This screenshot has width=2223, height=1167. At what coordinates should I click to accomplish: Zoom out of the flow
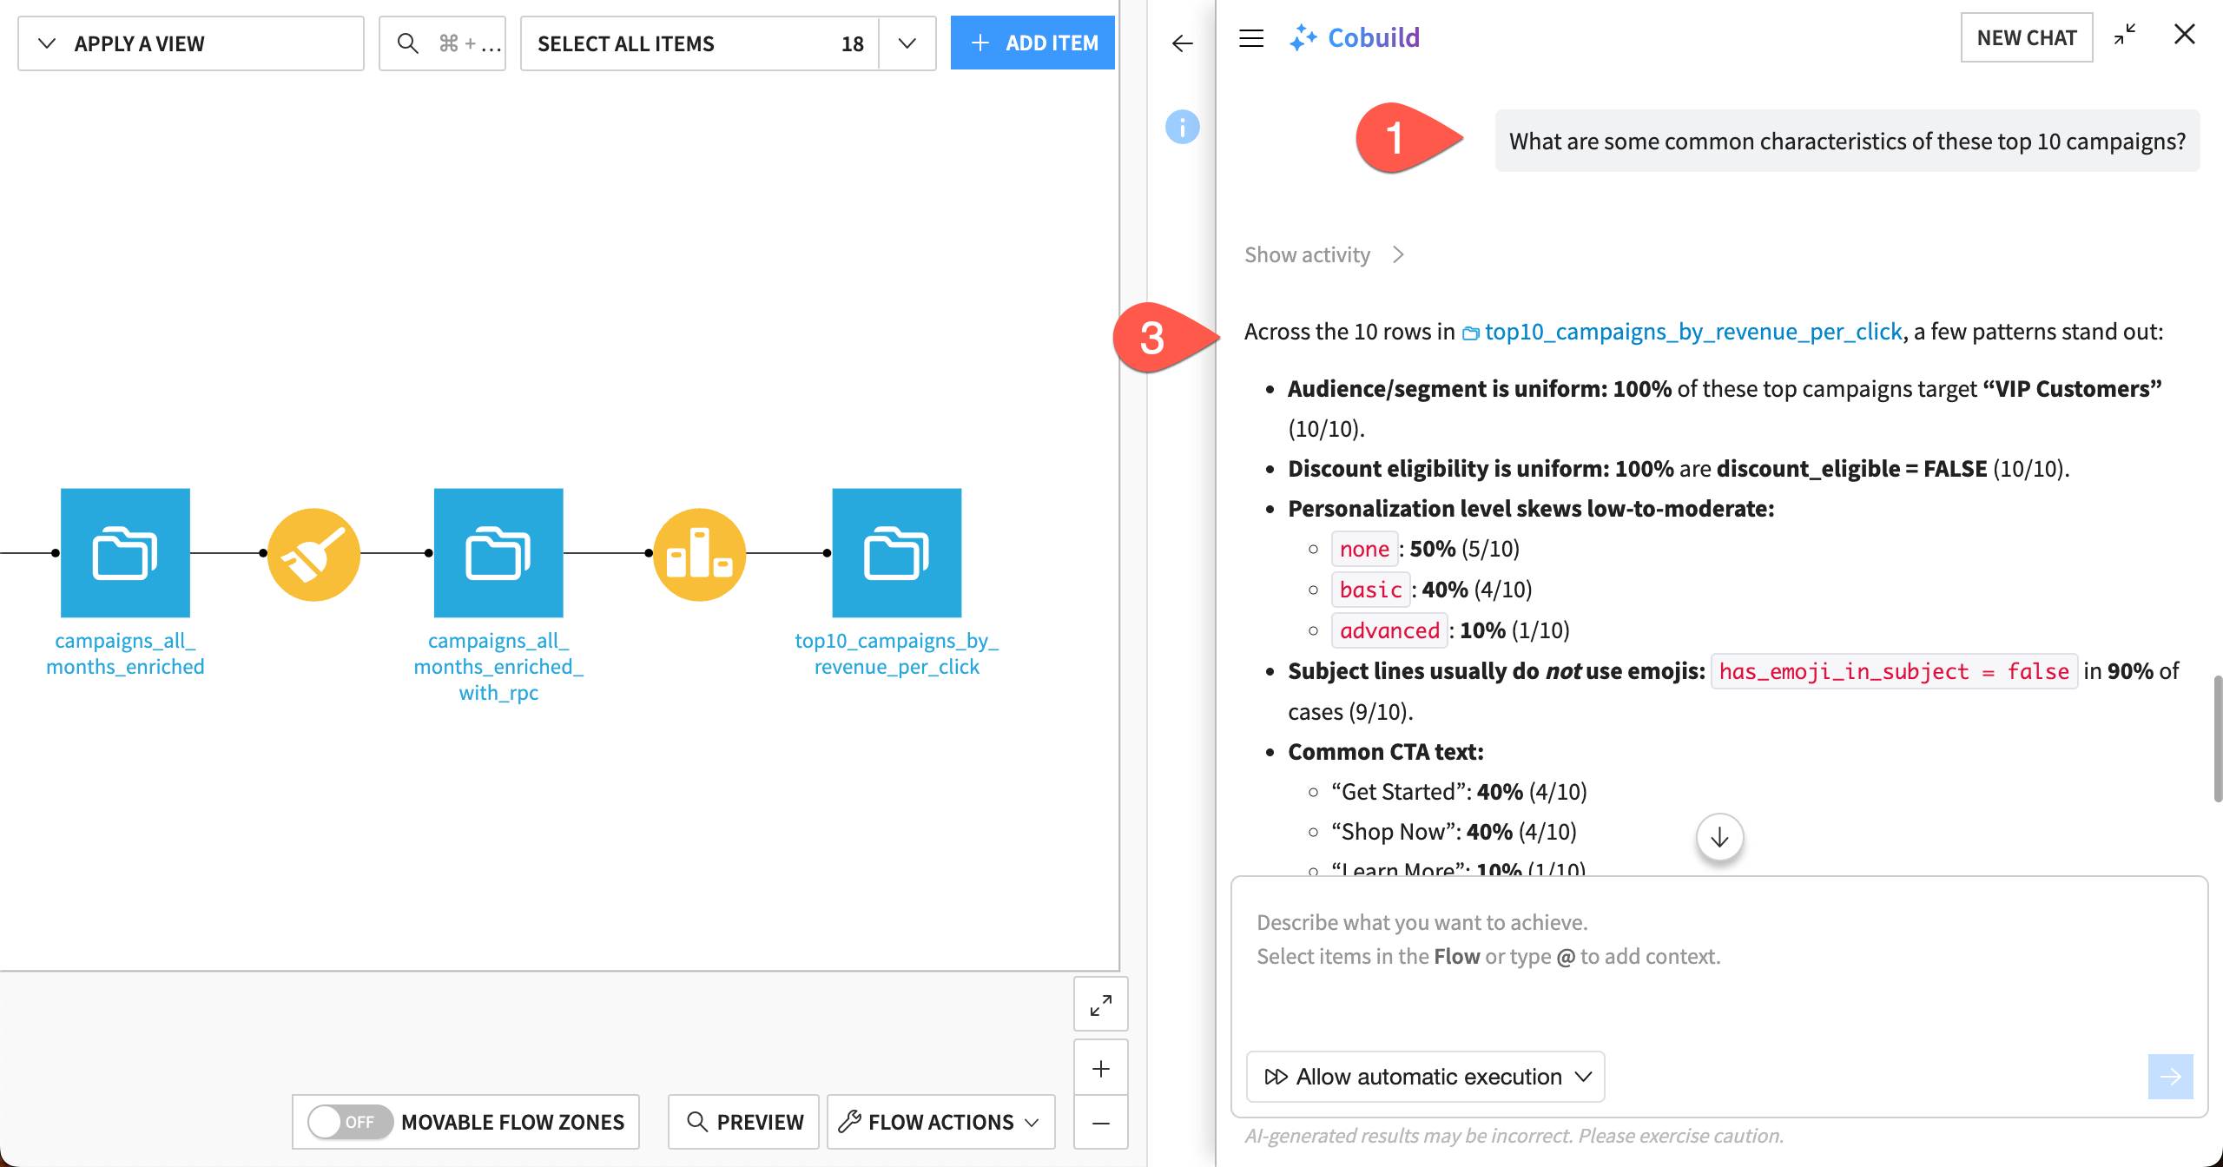1100,1123
